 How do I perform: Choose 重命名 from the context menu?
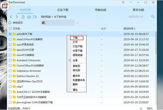pyautogui.click(x=76, y=76)
